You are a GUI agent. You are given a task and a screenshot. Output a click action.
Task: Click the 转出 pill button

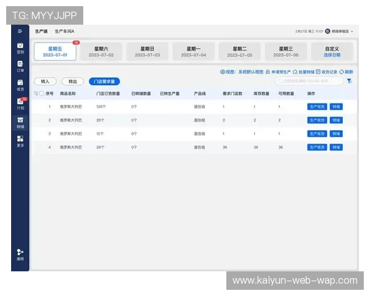click(73, 81)
